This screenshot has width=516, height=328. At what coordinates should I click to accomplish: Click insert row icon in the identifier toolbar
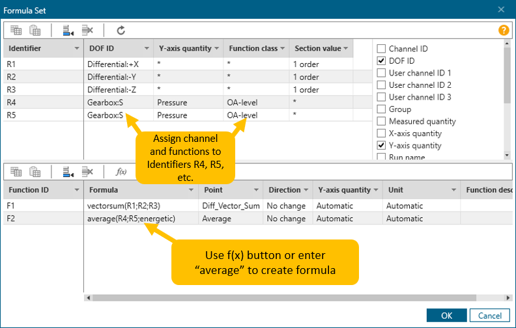click(67, 30)
